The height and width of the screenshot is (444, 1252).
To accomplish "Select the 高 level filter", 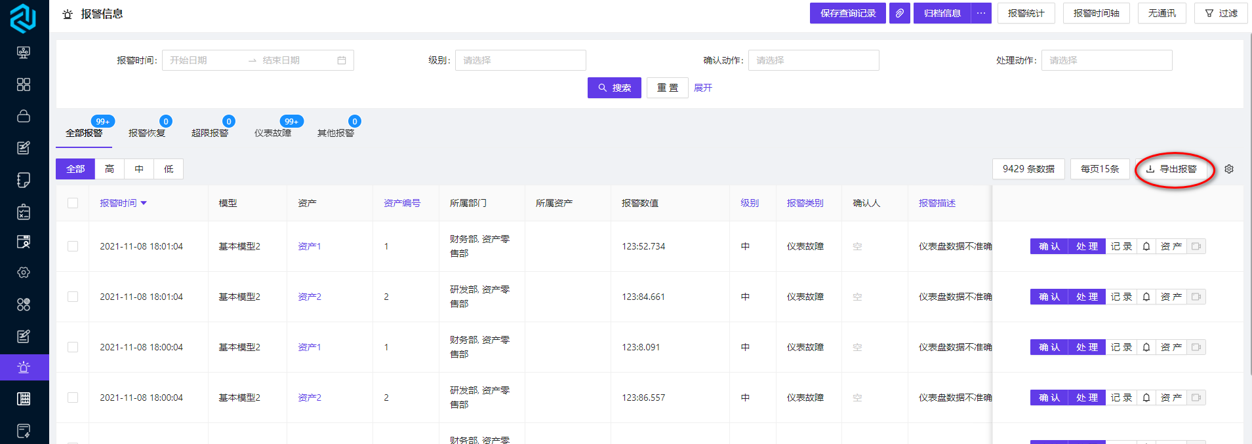I will pyautogui.click(x=110, y=169).
